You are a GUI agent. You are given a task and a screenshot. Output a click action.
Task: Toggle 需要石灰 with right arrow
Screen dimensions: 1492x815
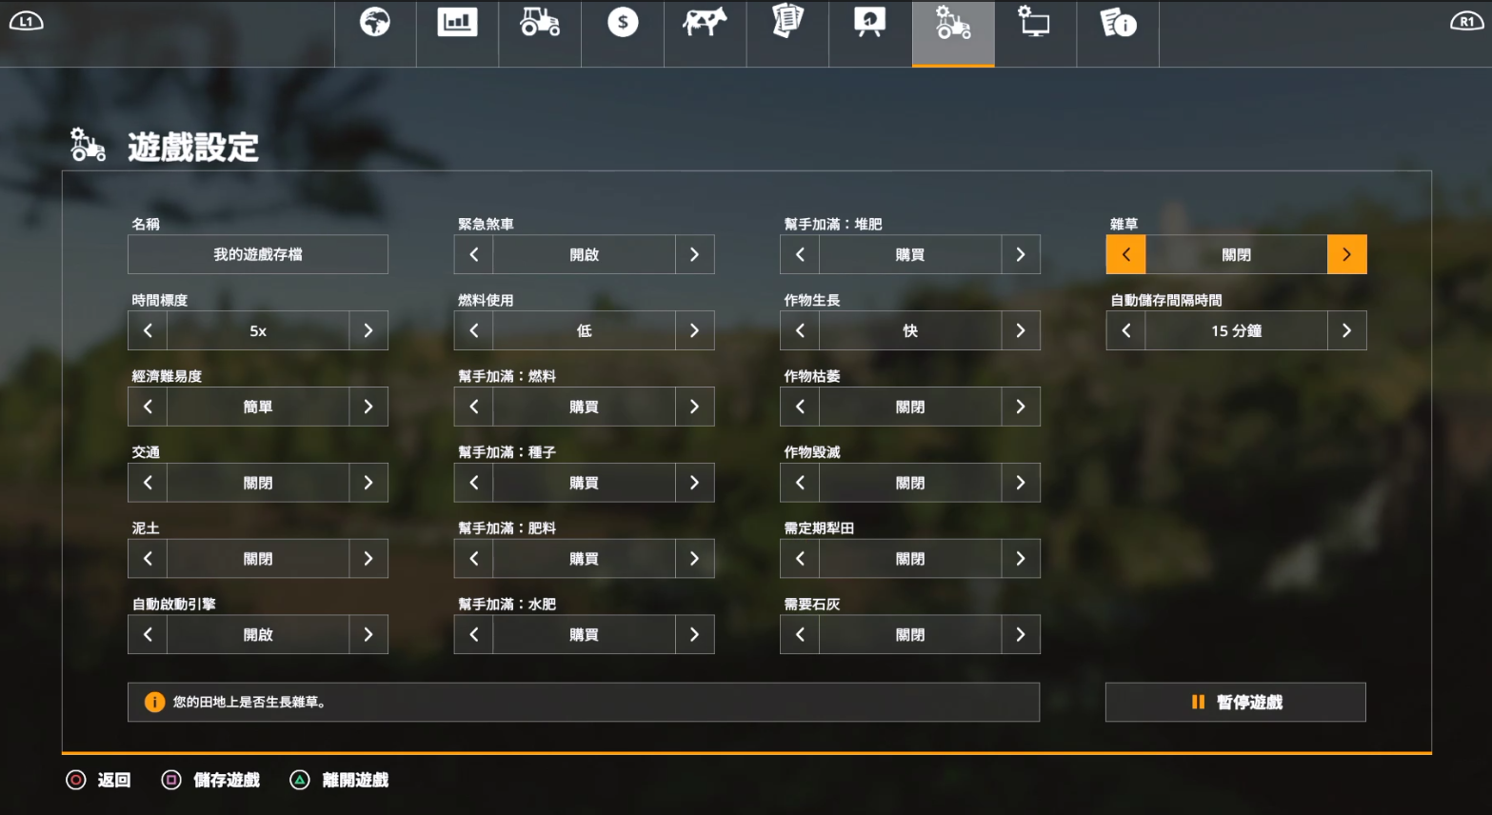[x=1021, y=634]
